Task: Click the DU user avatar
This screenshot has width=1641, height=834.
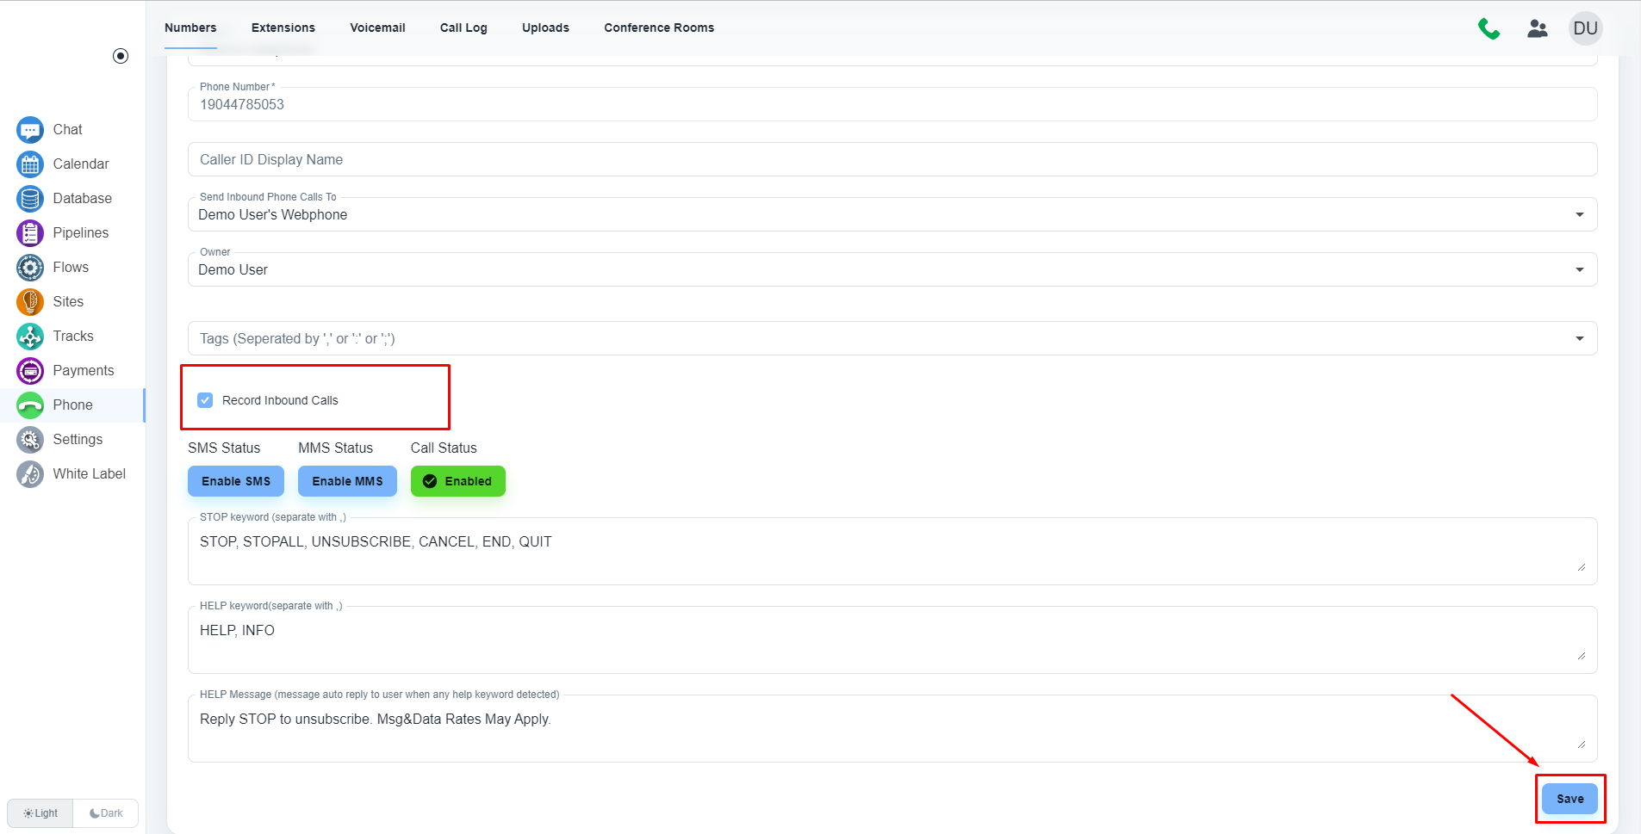Action: pos(1585,28)
